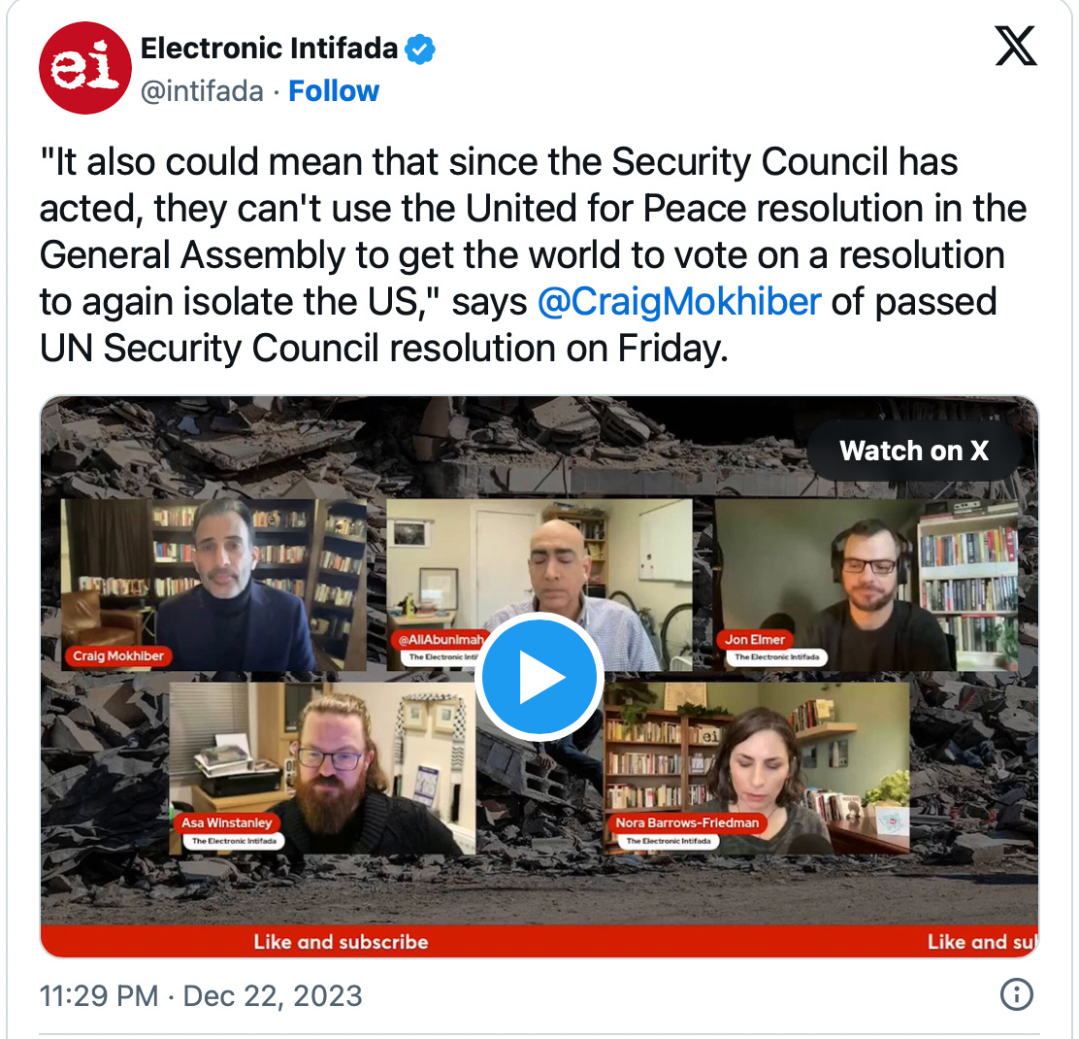The image size is (1079, 1039).
Task: Click Nora Barrows-Friedman's video panel
Action: pos(757,768)
